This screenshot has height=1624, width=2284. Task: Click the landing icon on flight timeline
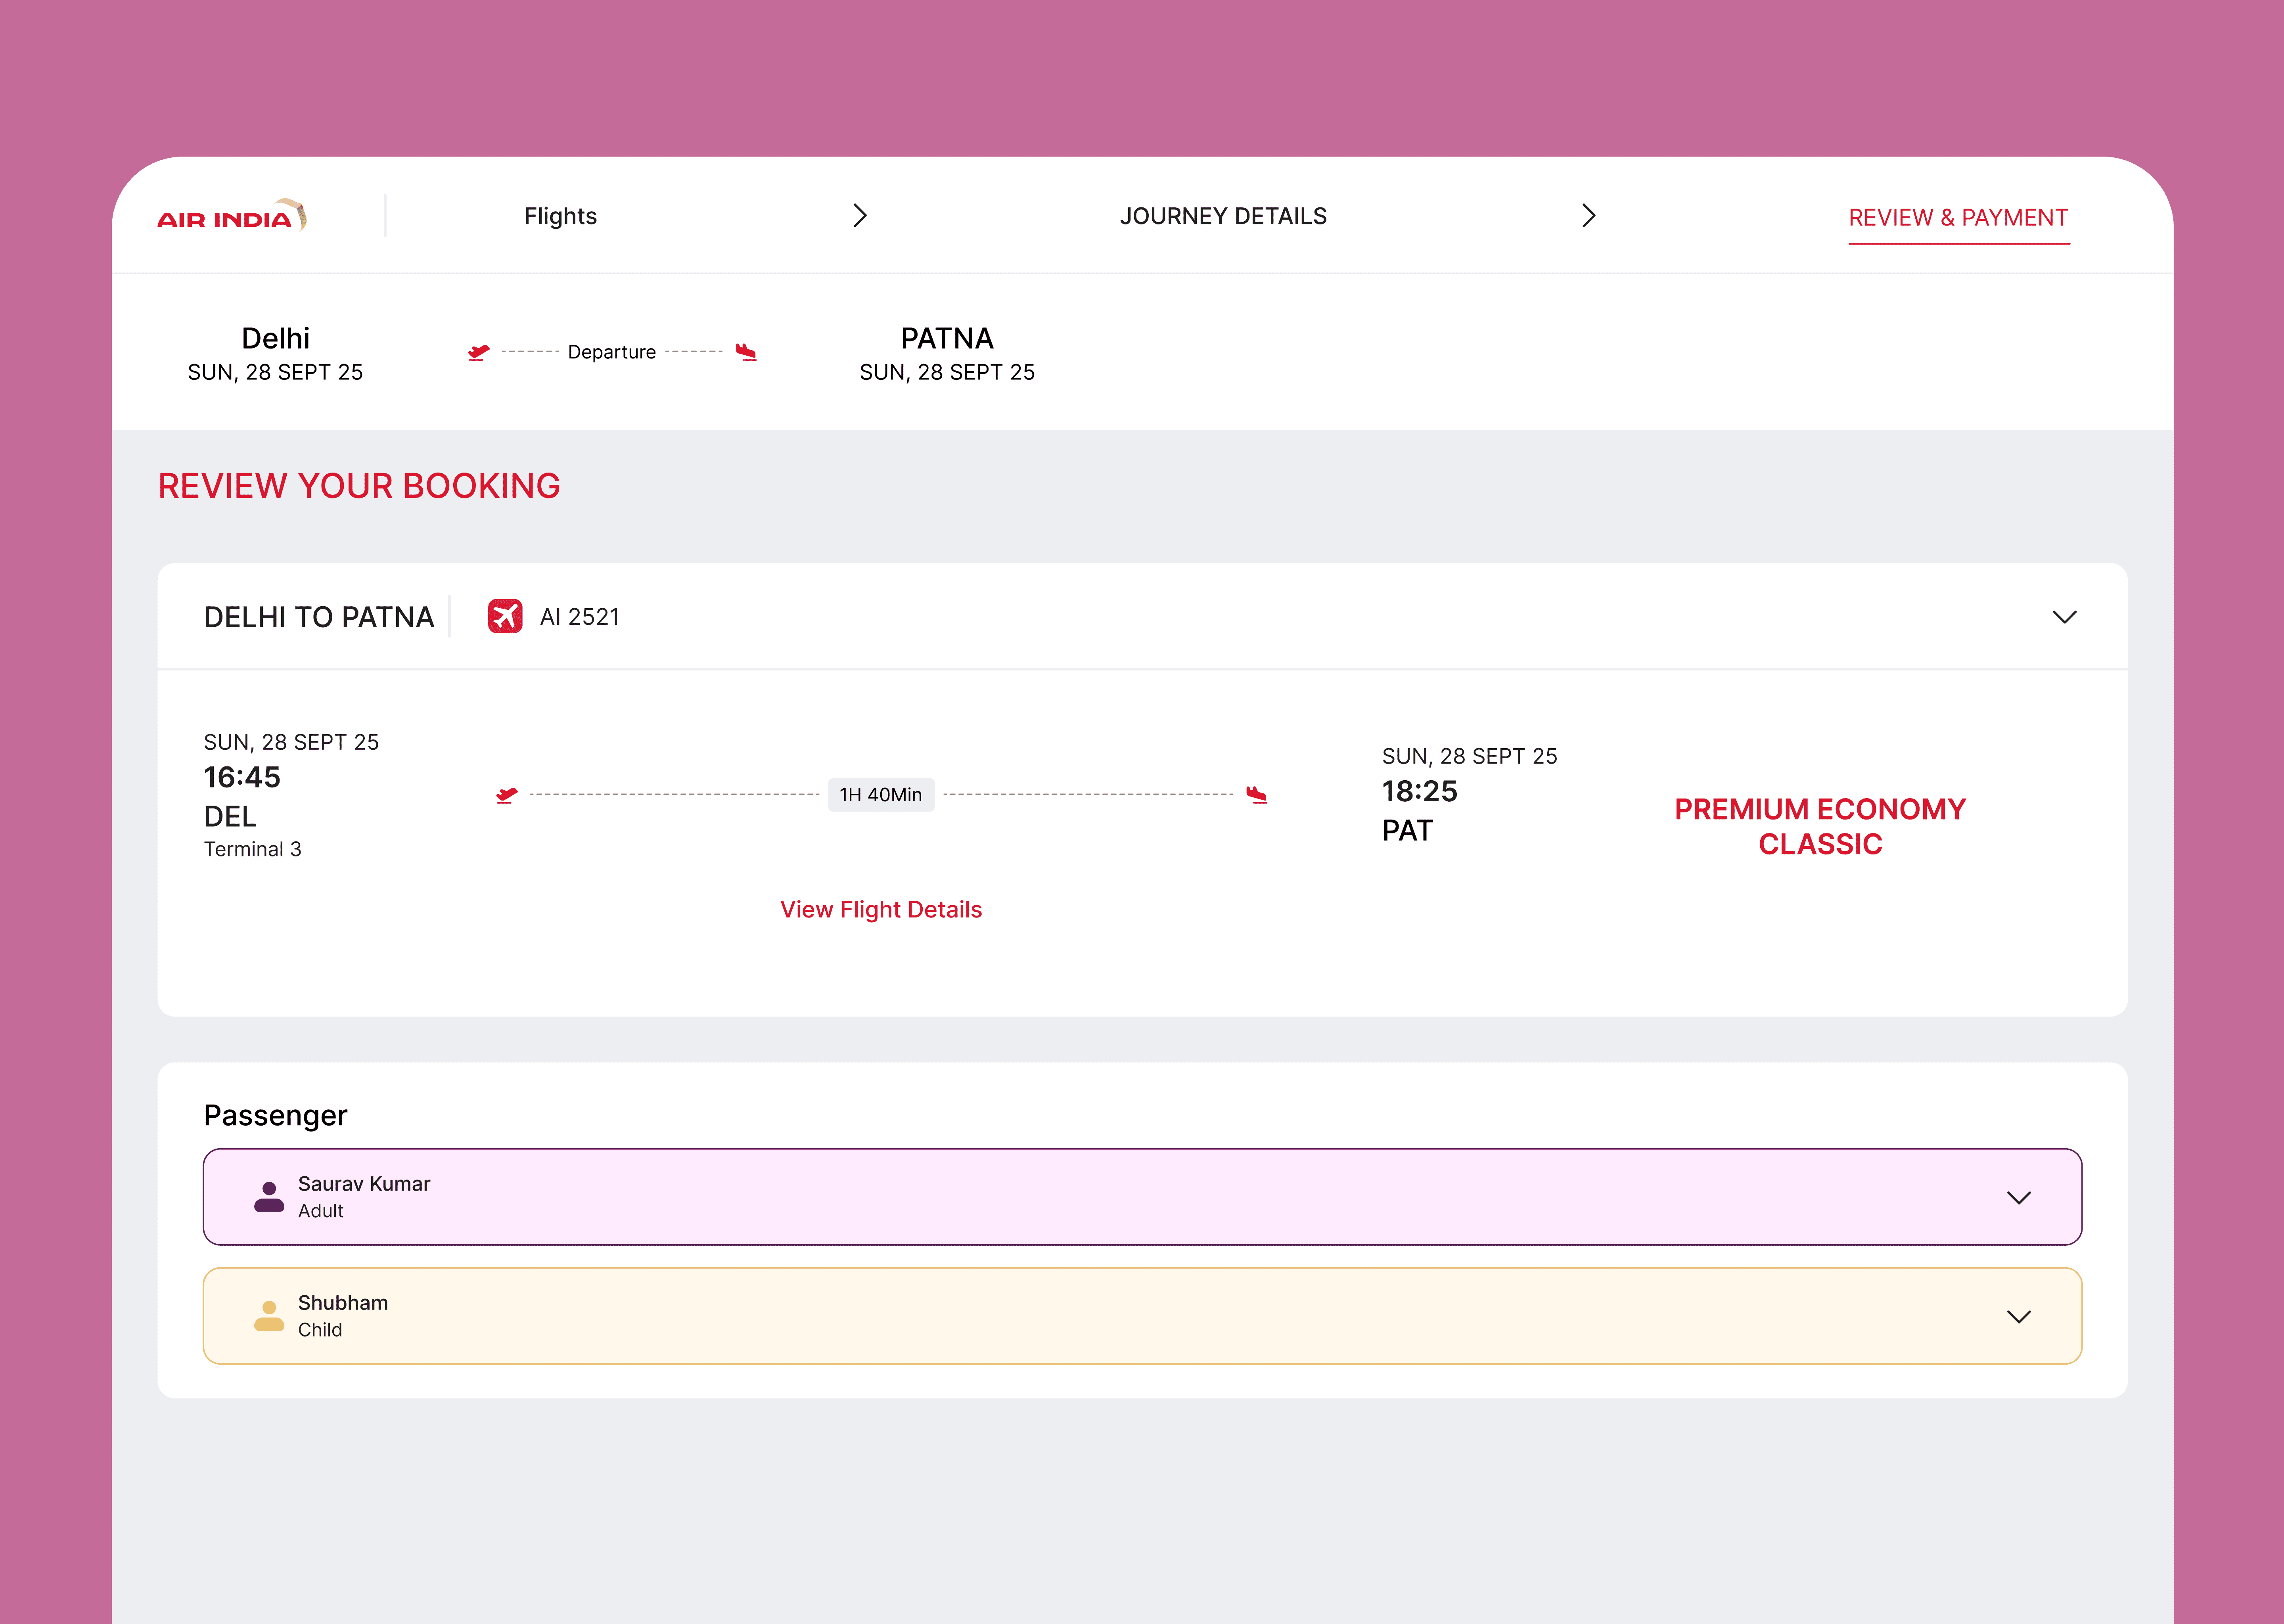click(x=1257, y=795)
